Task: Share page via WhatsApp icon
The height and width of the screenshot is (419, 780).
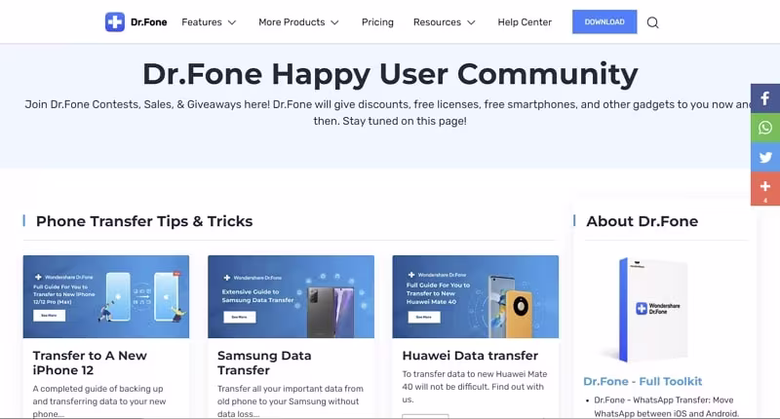Action: click(x=765, y=128)
